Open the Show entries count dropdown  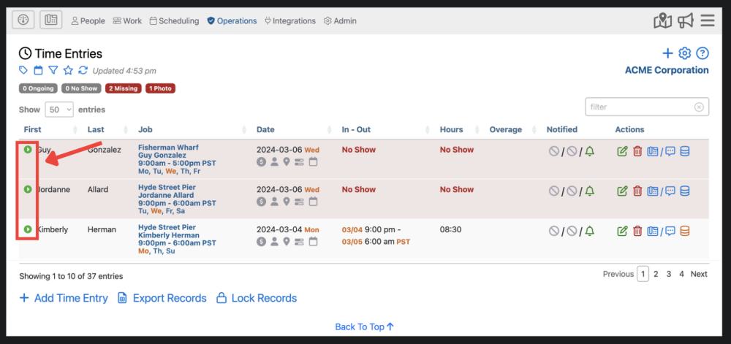coord(59,110)
